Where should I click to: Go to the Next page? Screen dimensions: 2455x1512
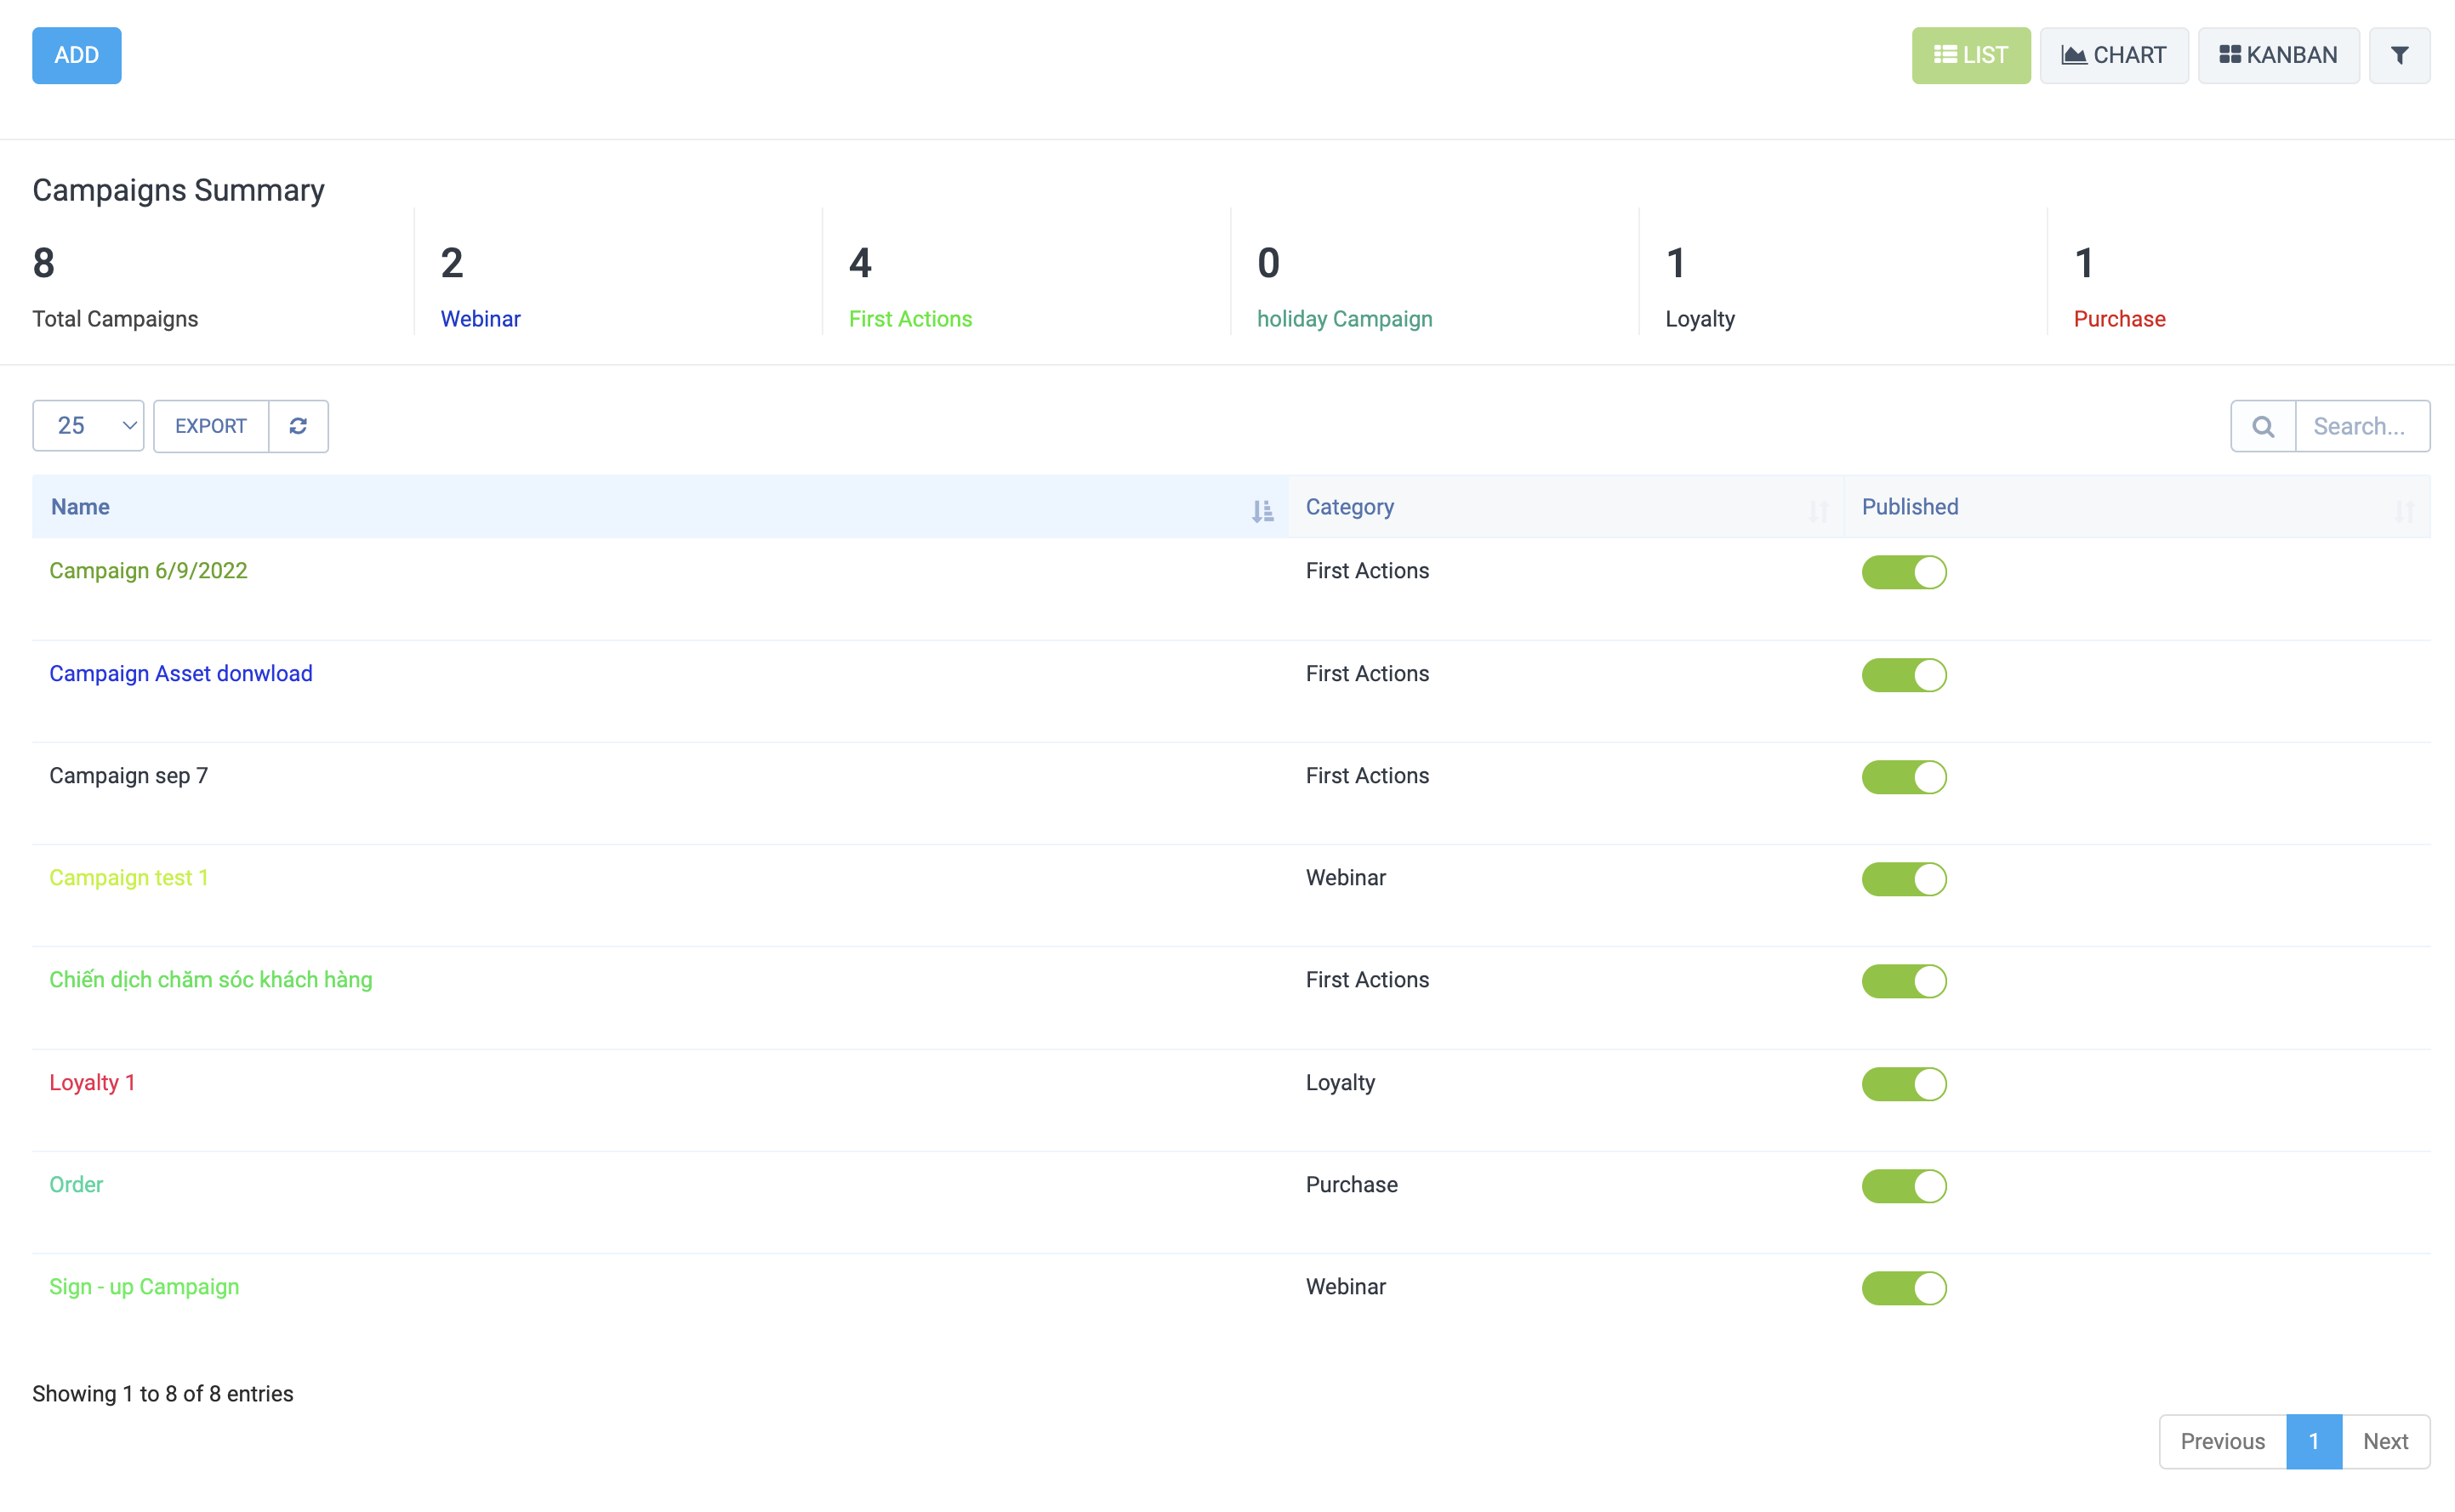pyautogui.click(x=2384, y=1441)
